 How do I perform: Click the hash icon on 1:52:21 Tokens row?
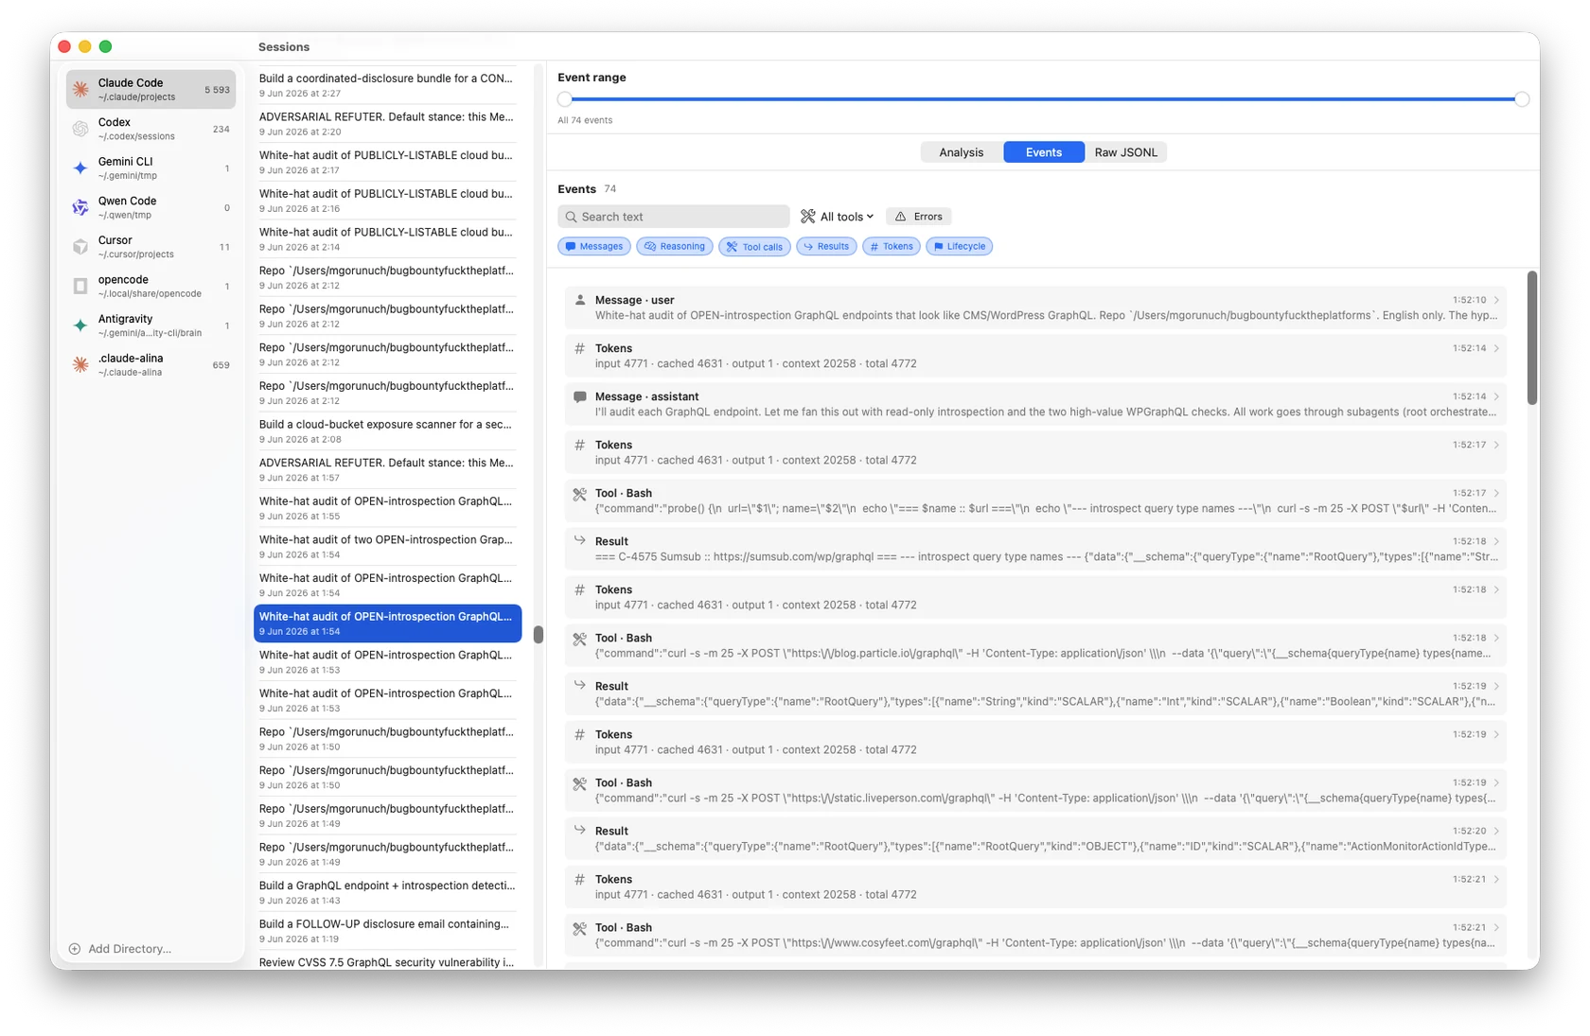click(x=580, y=880)
